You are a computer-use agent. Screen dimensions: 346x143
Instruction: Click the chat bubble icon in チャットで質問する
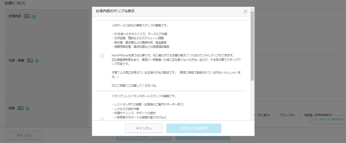315,119
